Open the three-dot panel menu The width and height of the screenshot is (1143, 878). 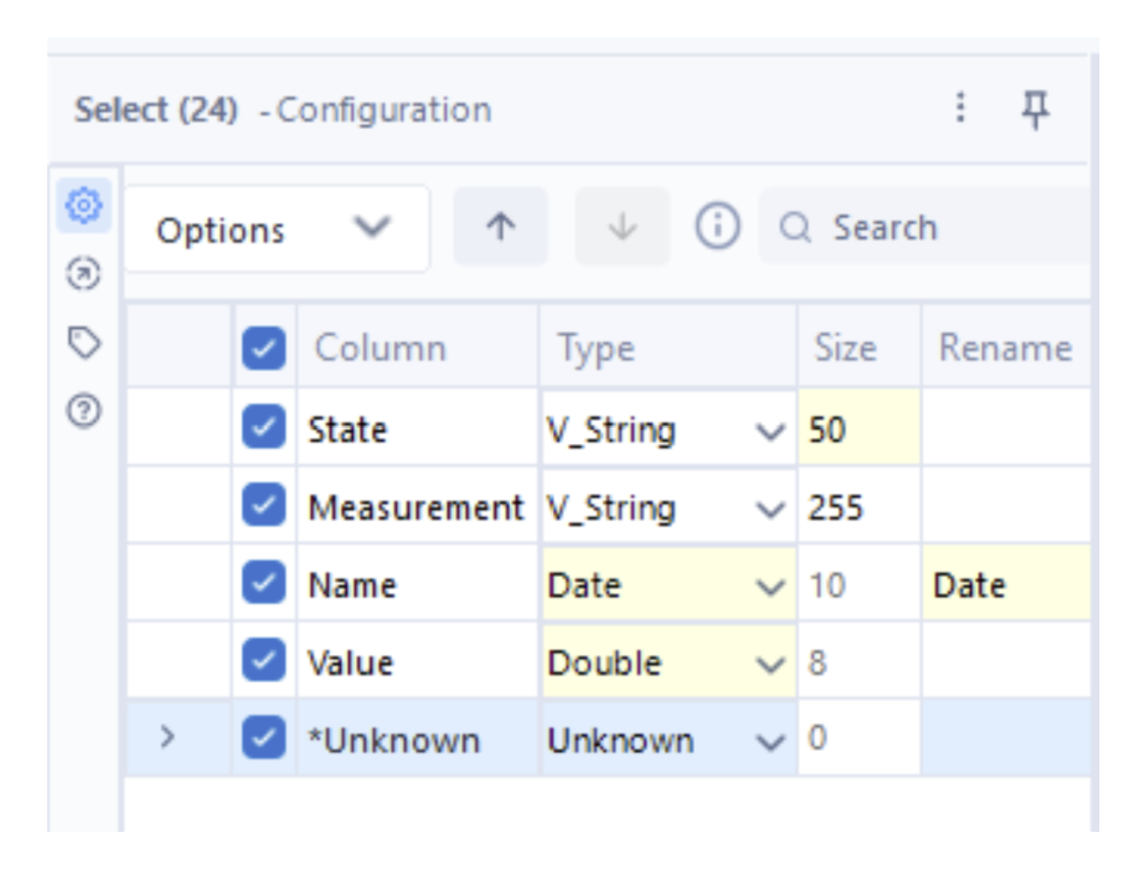tap(960, 107)
